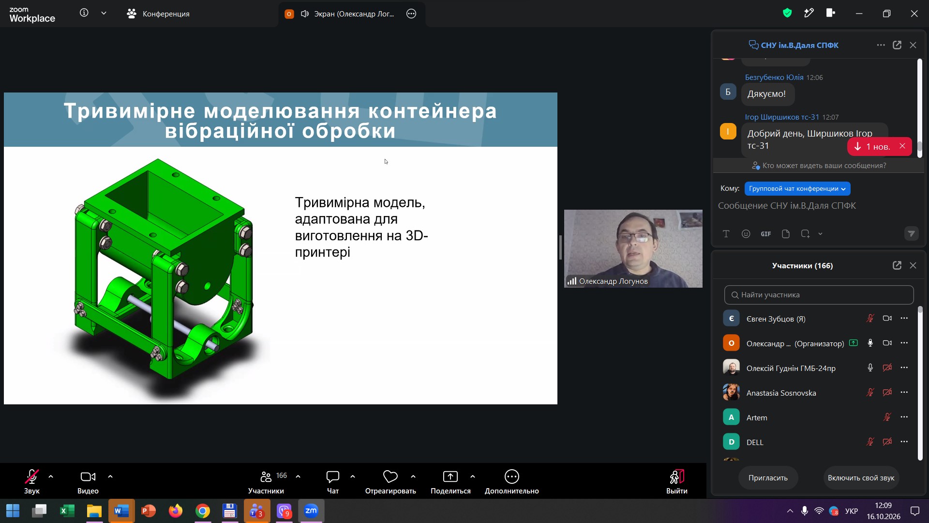Attach a file in chat
The height and width of the screenshot is (523, 929).
pyautogui.click(x=785, y=234)
